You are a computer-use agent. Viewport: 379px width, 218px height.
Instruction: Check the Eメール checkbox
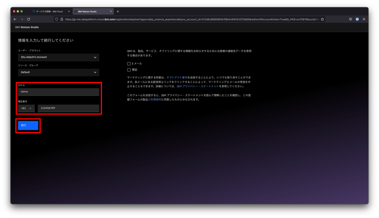tap(129, 64)
